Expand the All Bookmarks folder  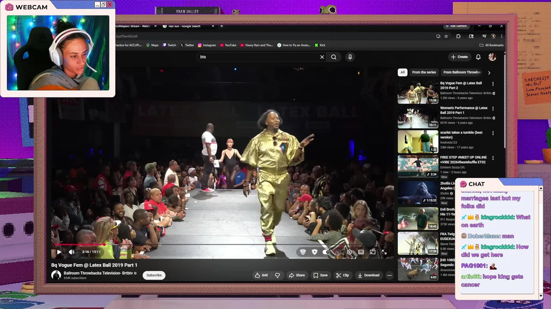pyautogui.click(x=492, y=45)
